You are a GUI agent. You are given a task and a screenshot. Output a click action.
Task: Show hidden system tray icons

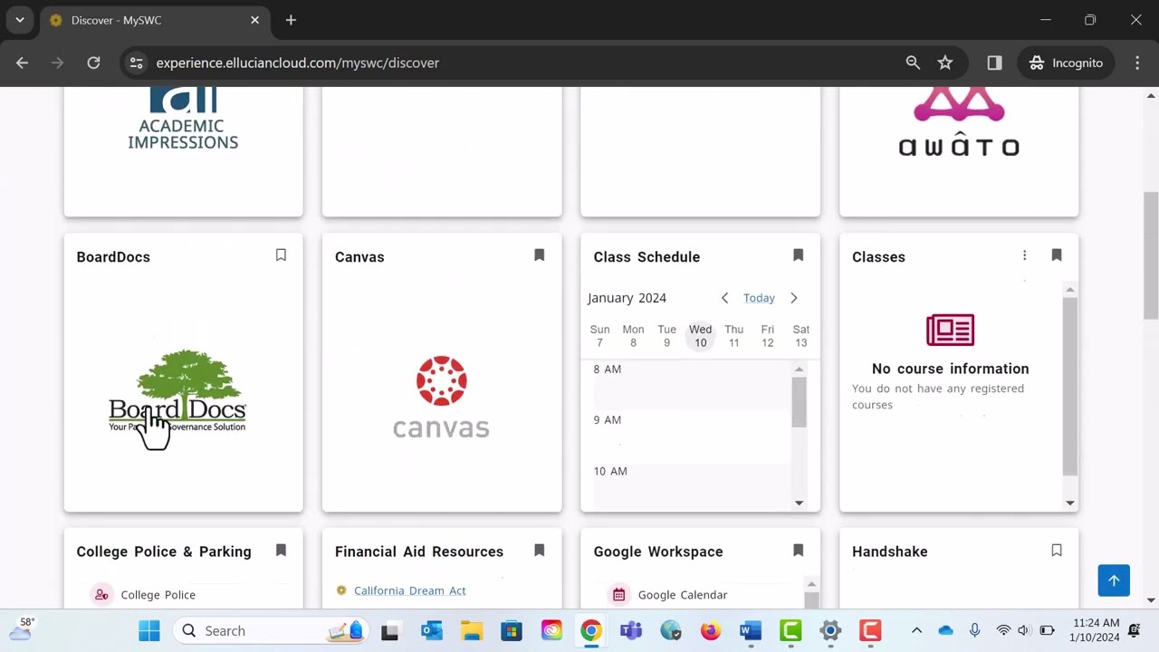[916, 630]
